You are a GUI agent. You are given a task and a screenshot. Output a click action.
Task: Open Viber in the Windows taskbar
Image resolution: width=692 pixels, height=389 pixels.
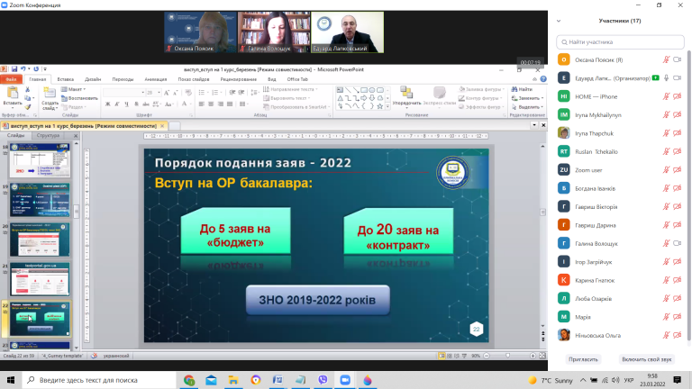tap(323, 380)
